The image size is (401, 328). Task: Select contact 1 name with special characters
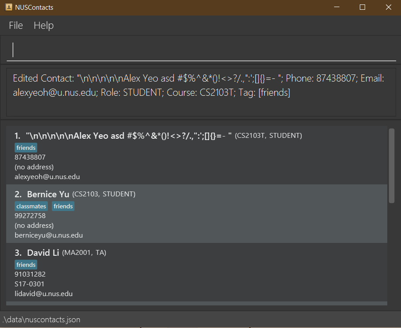128,136
